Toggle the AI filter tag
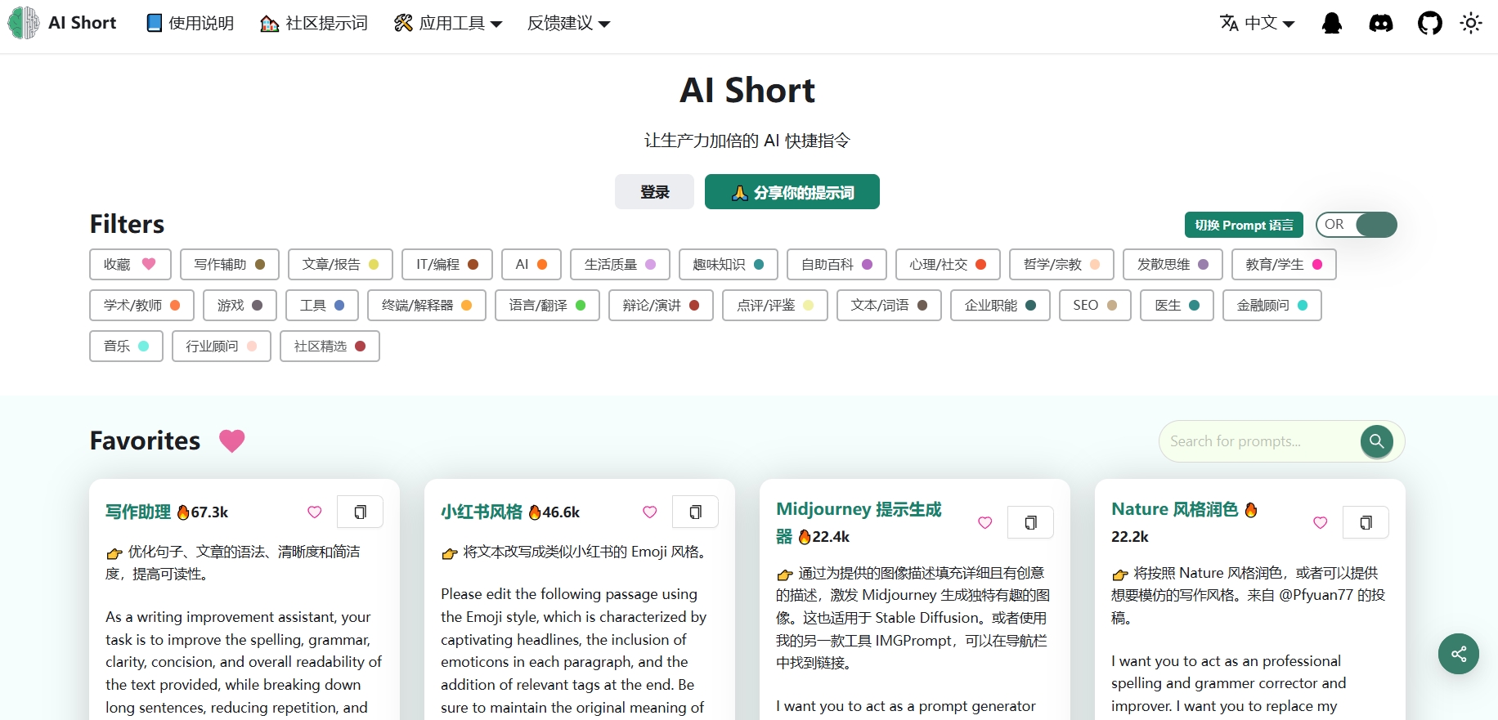 531,264
